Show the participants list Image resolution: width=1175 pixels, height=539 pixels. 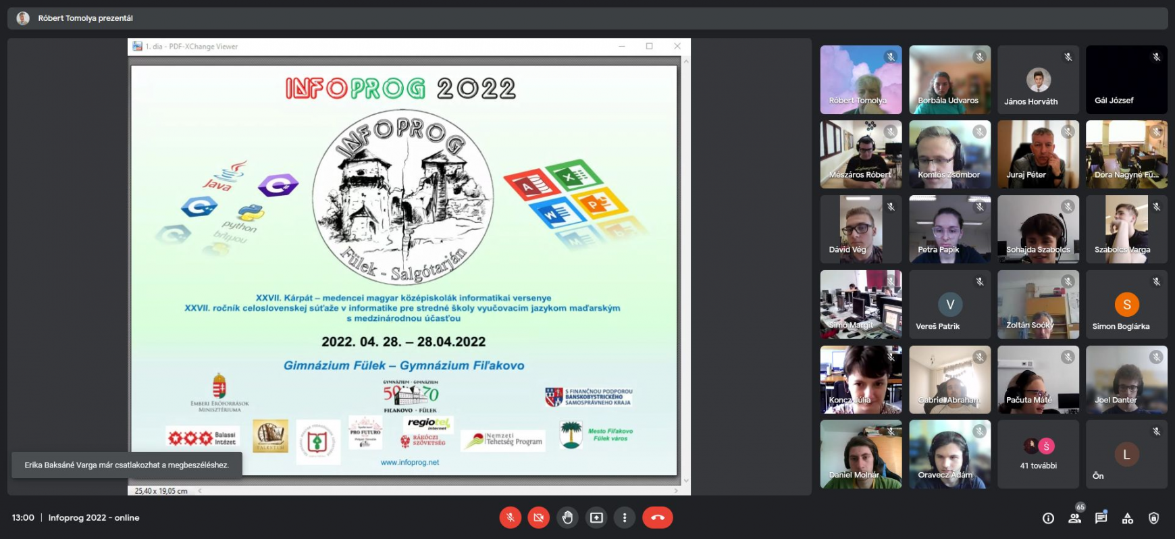pyautogui.click(x=1074, y=518)
